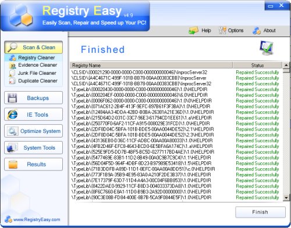Image resolution: width=291 pixels, height=228 pixels.
Task: Open the About label
Action: [x=269, y=31]
